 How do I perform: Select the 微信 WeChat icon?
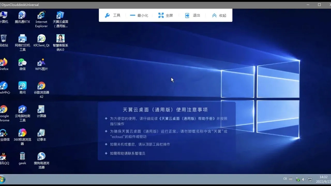click(x=22, y=64)
